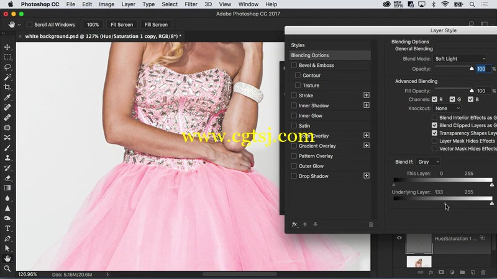Image resolution: width=497 pixels, height=279 pixels.
Task: Open Knockout dropdown set to None
Action: tap(447, 108)
